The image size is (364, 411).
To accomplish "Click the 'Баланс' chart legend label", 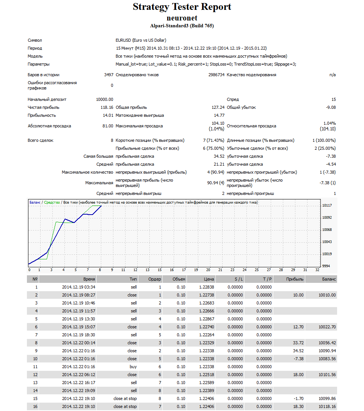I will point(35,202).
